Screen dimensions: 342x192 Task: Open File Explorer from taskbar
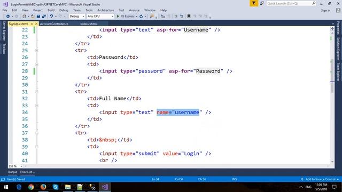(x=68, y=187)
